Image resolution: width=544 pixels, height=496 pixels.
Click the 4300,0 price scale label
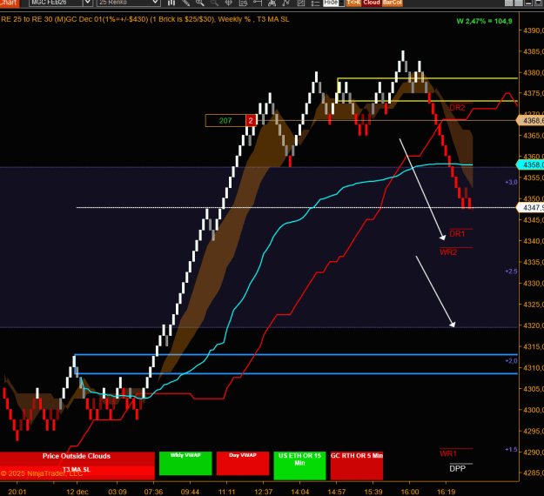[x=534, y=410]
